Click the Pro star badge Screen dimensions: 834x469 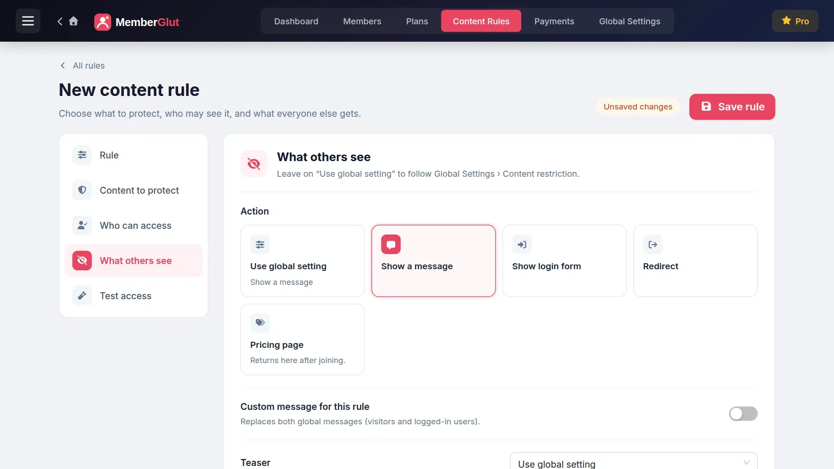pyautogui.click(x=795, y=21)
